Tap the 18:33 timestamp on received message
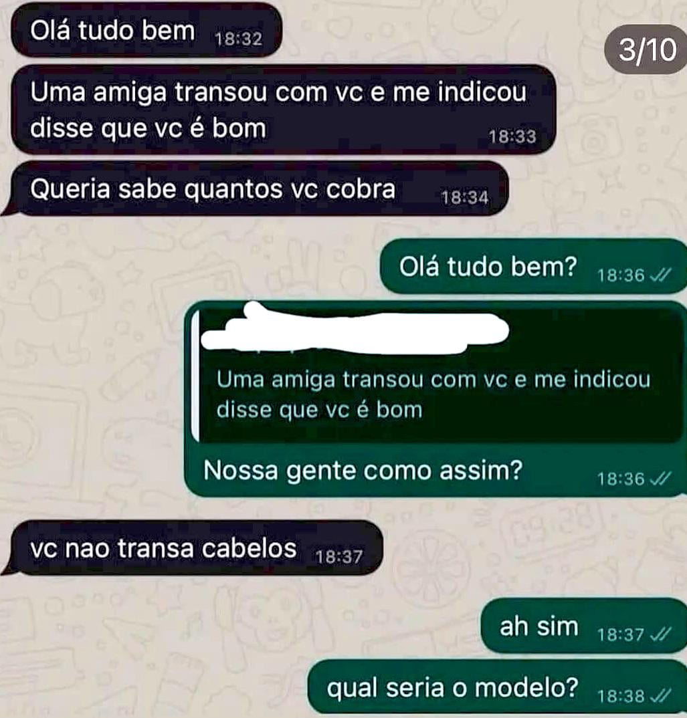 point(512,136)
